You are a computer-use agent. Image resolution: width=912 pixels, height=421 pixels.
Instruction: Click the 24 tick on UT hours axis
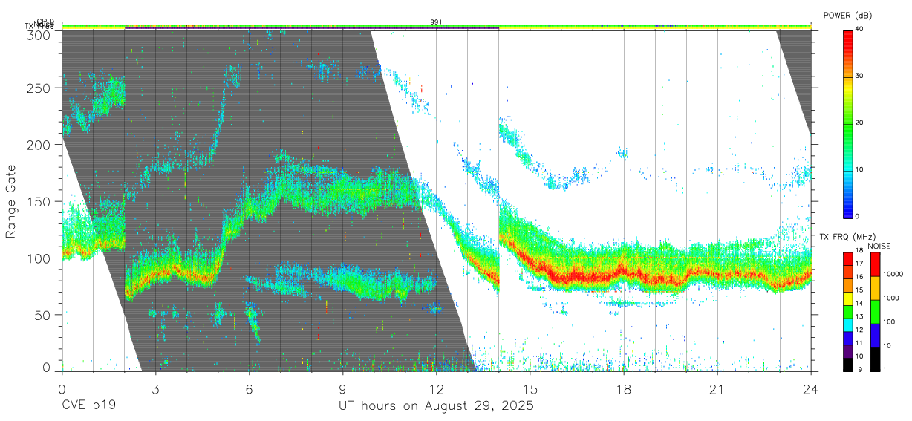(811, 388)
